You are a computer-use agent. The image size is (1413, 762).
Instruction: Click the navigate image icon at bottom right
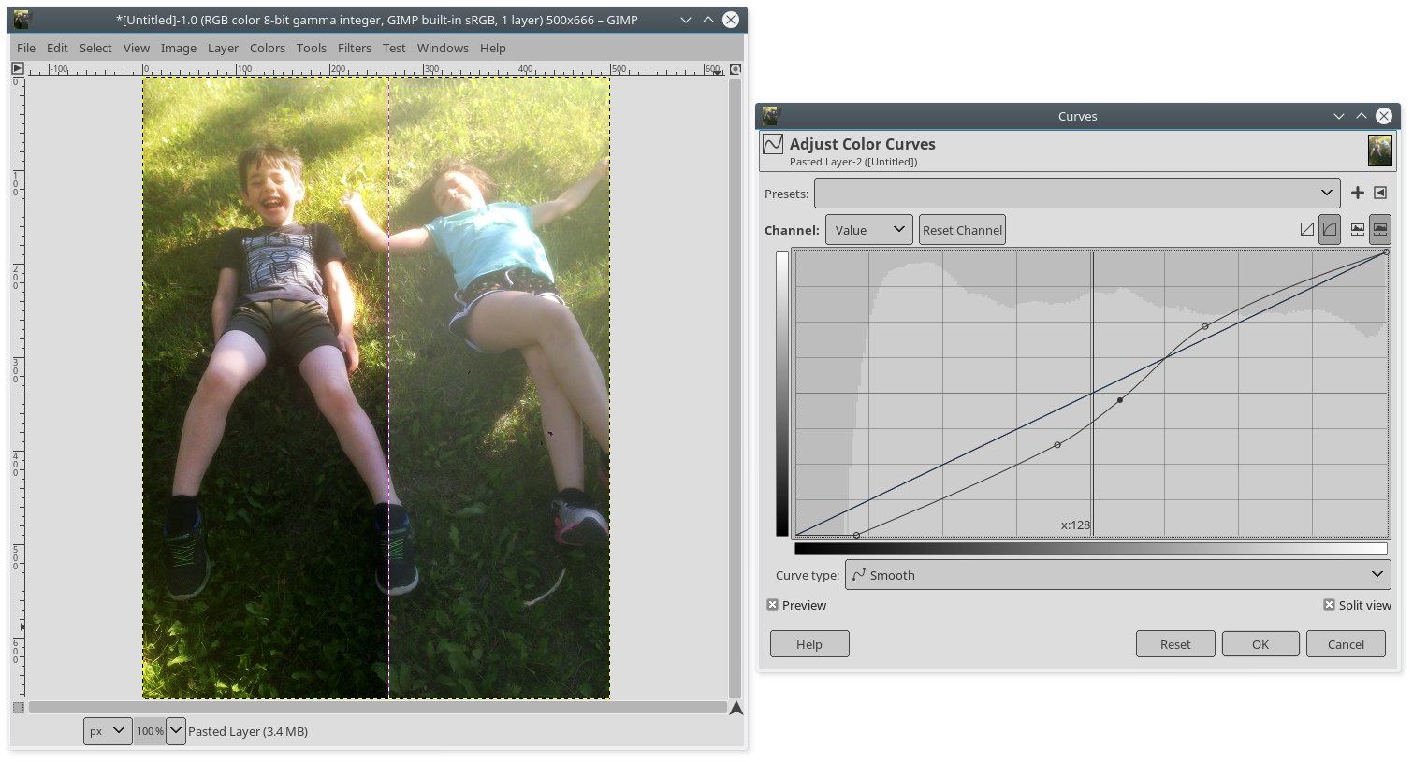coord(736,708)
